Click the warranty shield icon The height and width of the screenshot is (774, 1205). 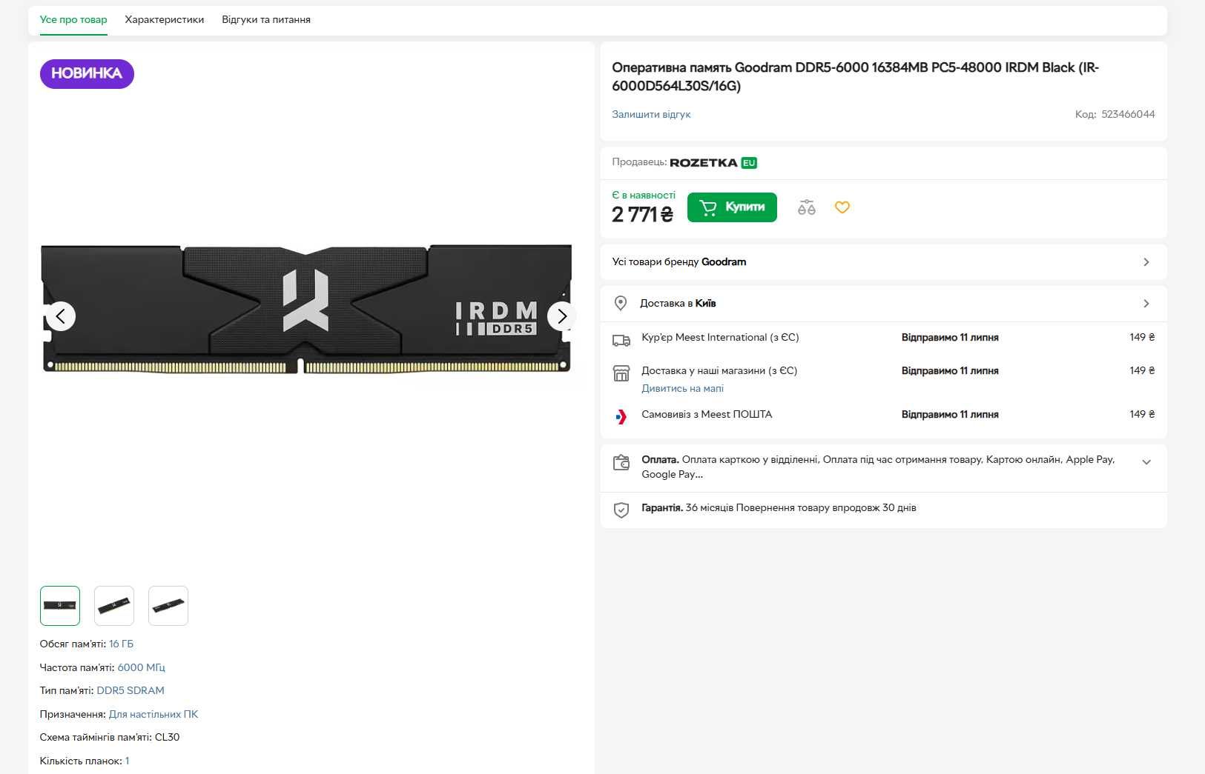[x=621, y=510]
